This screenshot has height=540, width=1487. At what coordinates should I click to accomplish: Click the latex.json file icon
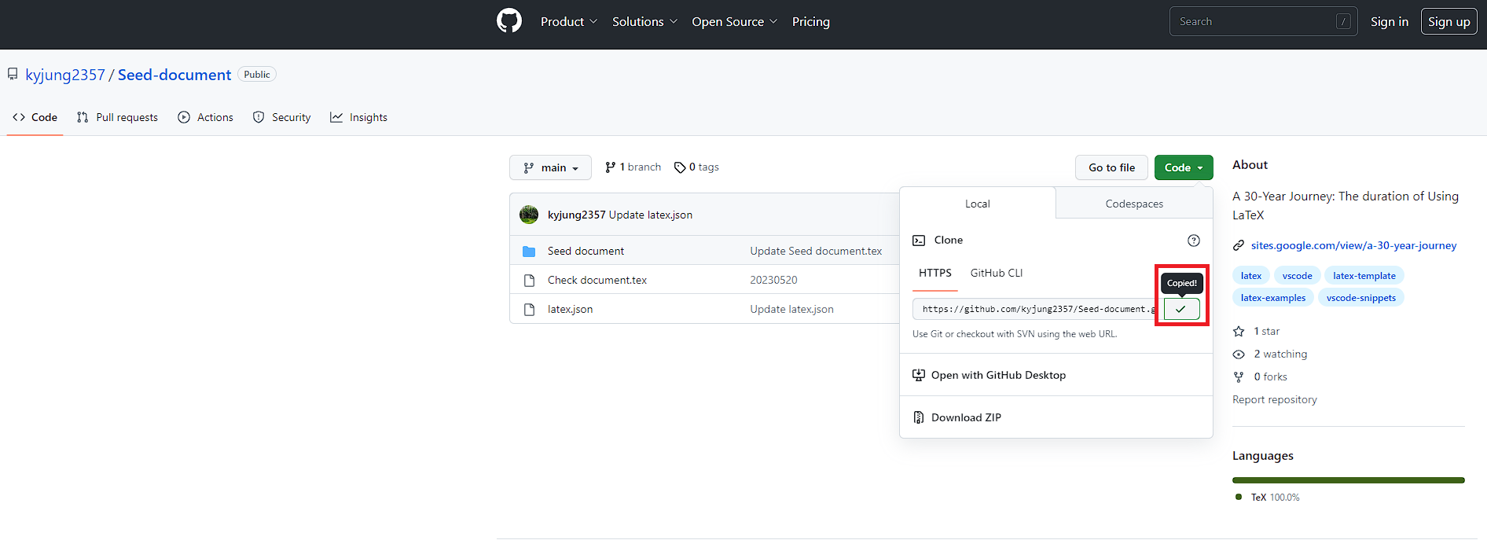click(529, 310)
